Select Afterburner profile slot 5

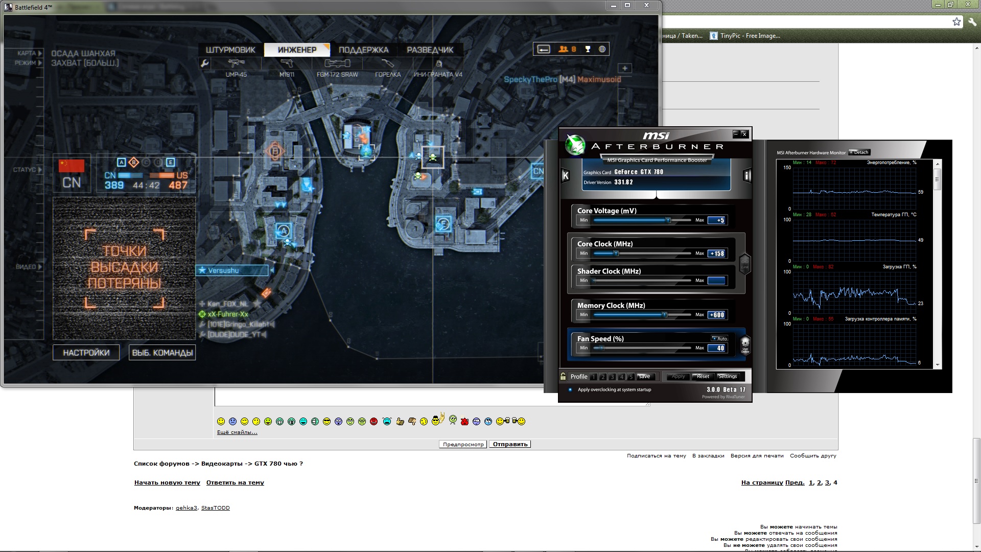(x=631, y=377)
